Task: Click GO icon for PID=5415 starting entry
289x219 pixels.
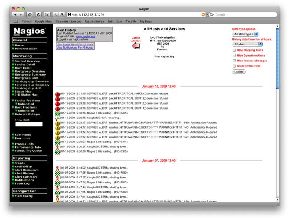Action: point(57,113)
